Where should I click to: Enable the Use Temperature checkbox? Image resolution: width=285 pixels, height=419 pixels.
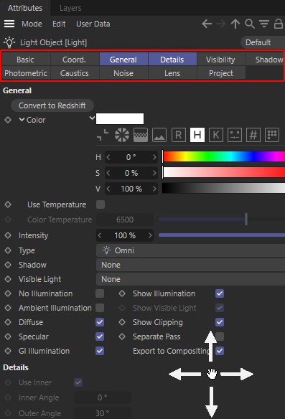[x=101, y=204]
